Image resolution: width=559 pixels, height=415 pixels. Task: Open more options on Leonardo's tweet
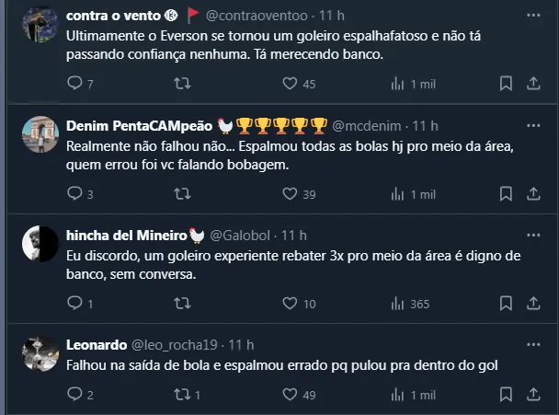pos(532,345)
